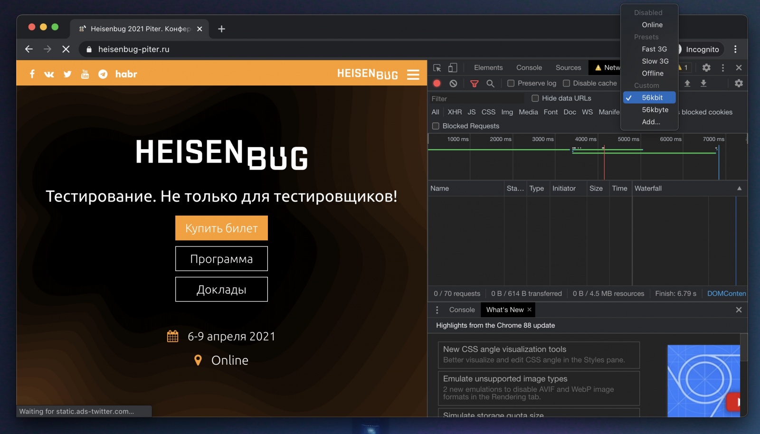Open New CSS angle visualization tools card
Image resolution: width=760 pixels, height=434 pixels.
point(539,355)
